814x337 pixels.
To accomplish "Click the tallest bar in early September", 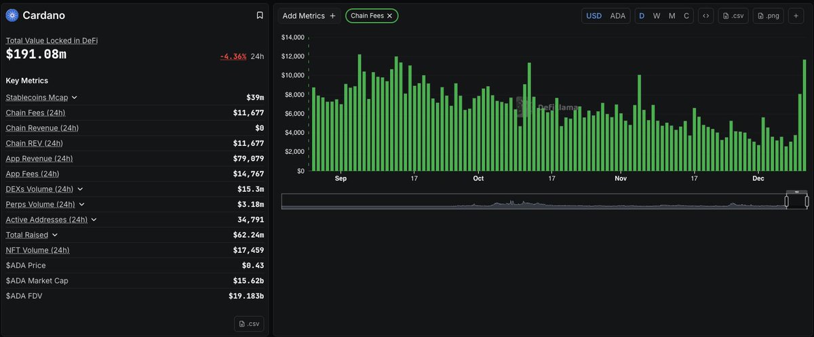I will tap(359, 113).
